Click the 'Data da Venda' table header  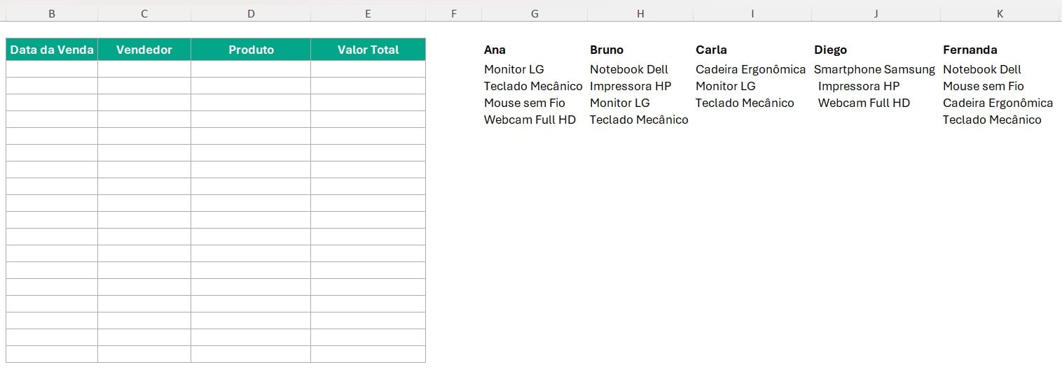pyautogui.click(x=52, y=50)
